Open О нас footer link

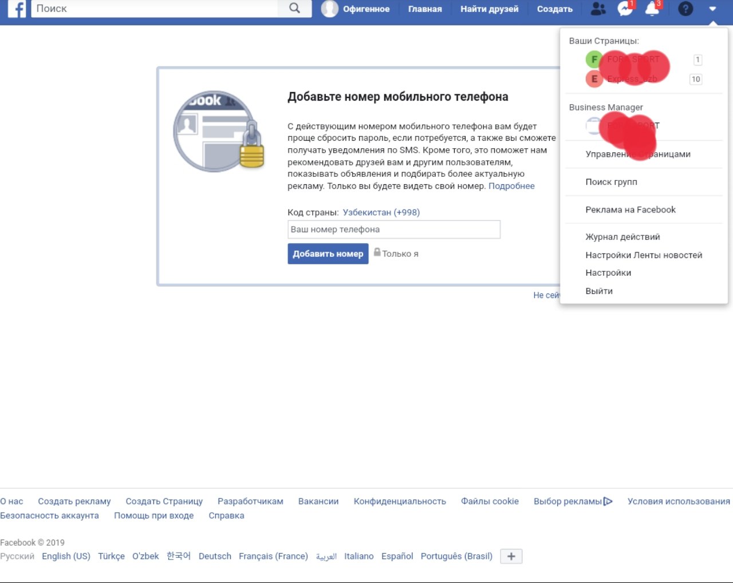pyautogui.click(x=11, y=501)
